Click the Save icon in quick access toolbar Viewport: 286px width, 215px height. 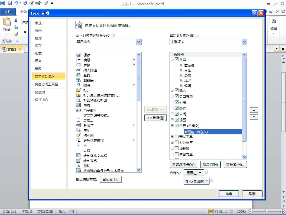click(x=10, y=3)
